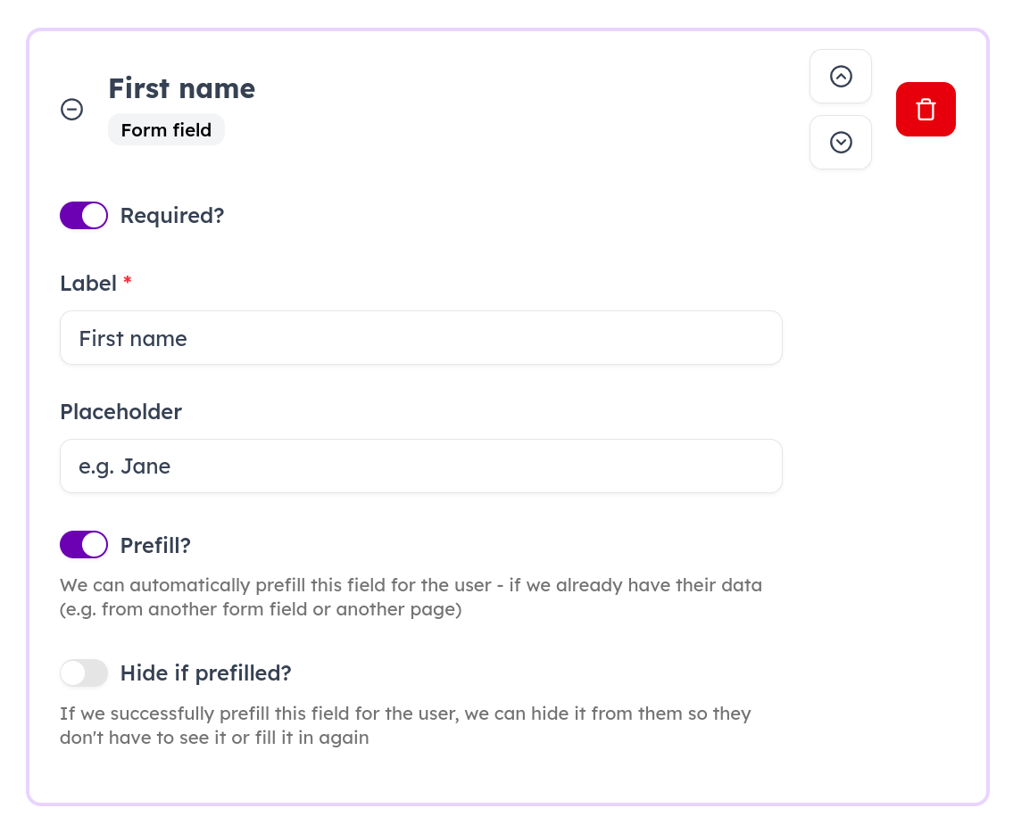Click the "Required?" label text
The height and width of the screenshot is (825, 1013).
point(172,216)
